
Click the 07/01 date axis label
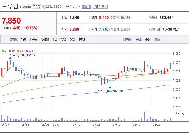[x=57, y=125]
